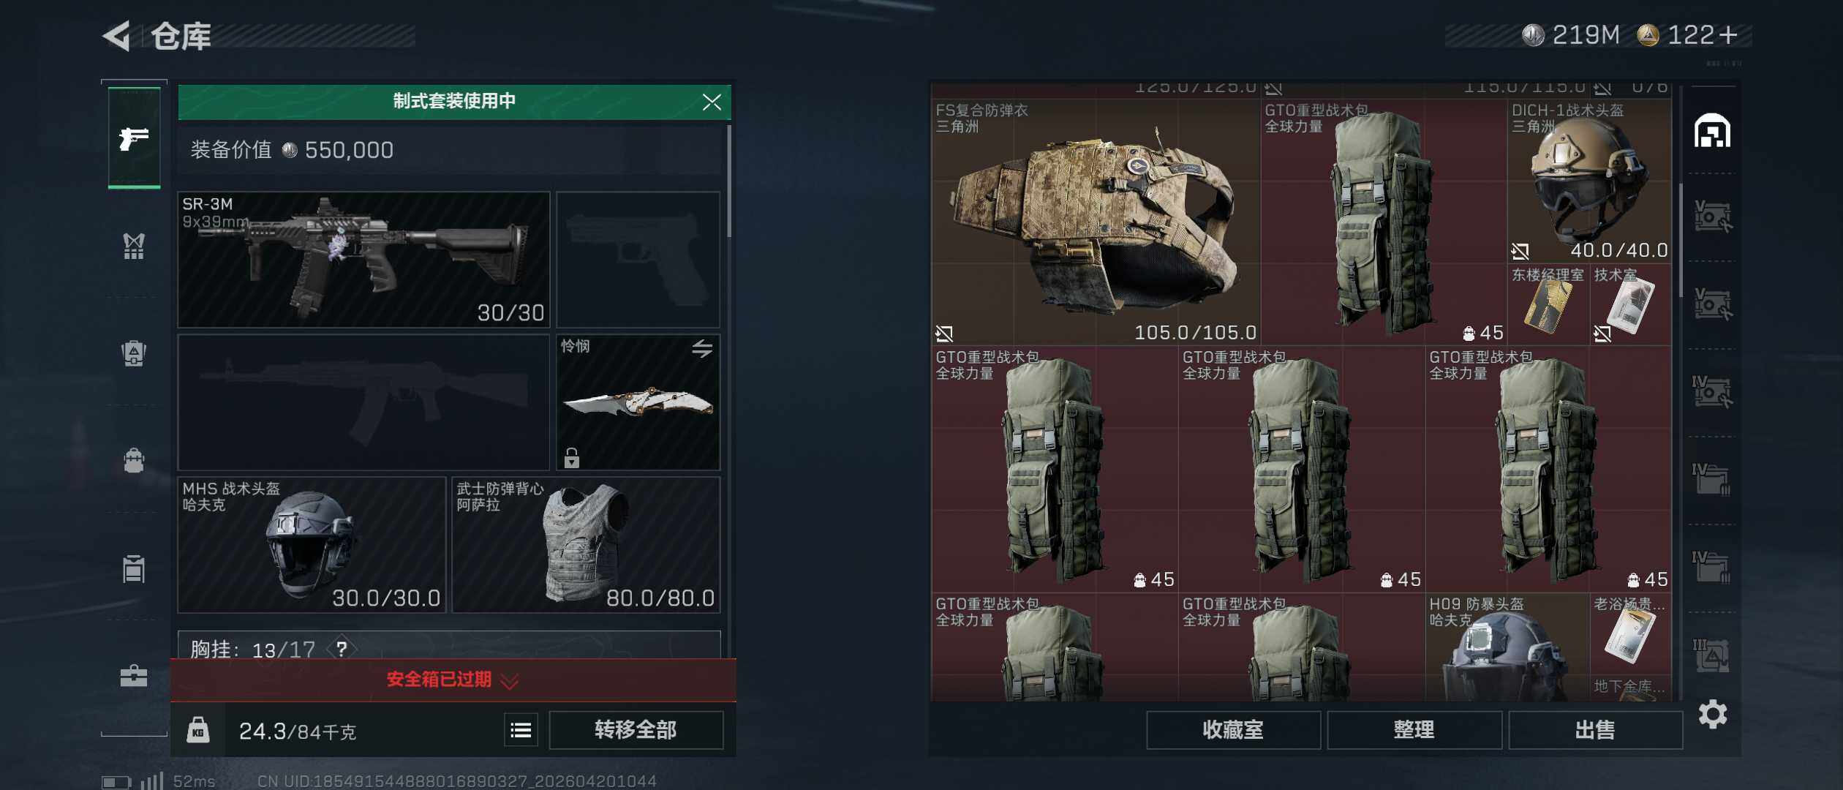Image resolution: width=1843 pixels, height=790 pixels.
Task: Open the gear settings icon
Action: (x=1712, y=714)
